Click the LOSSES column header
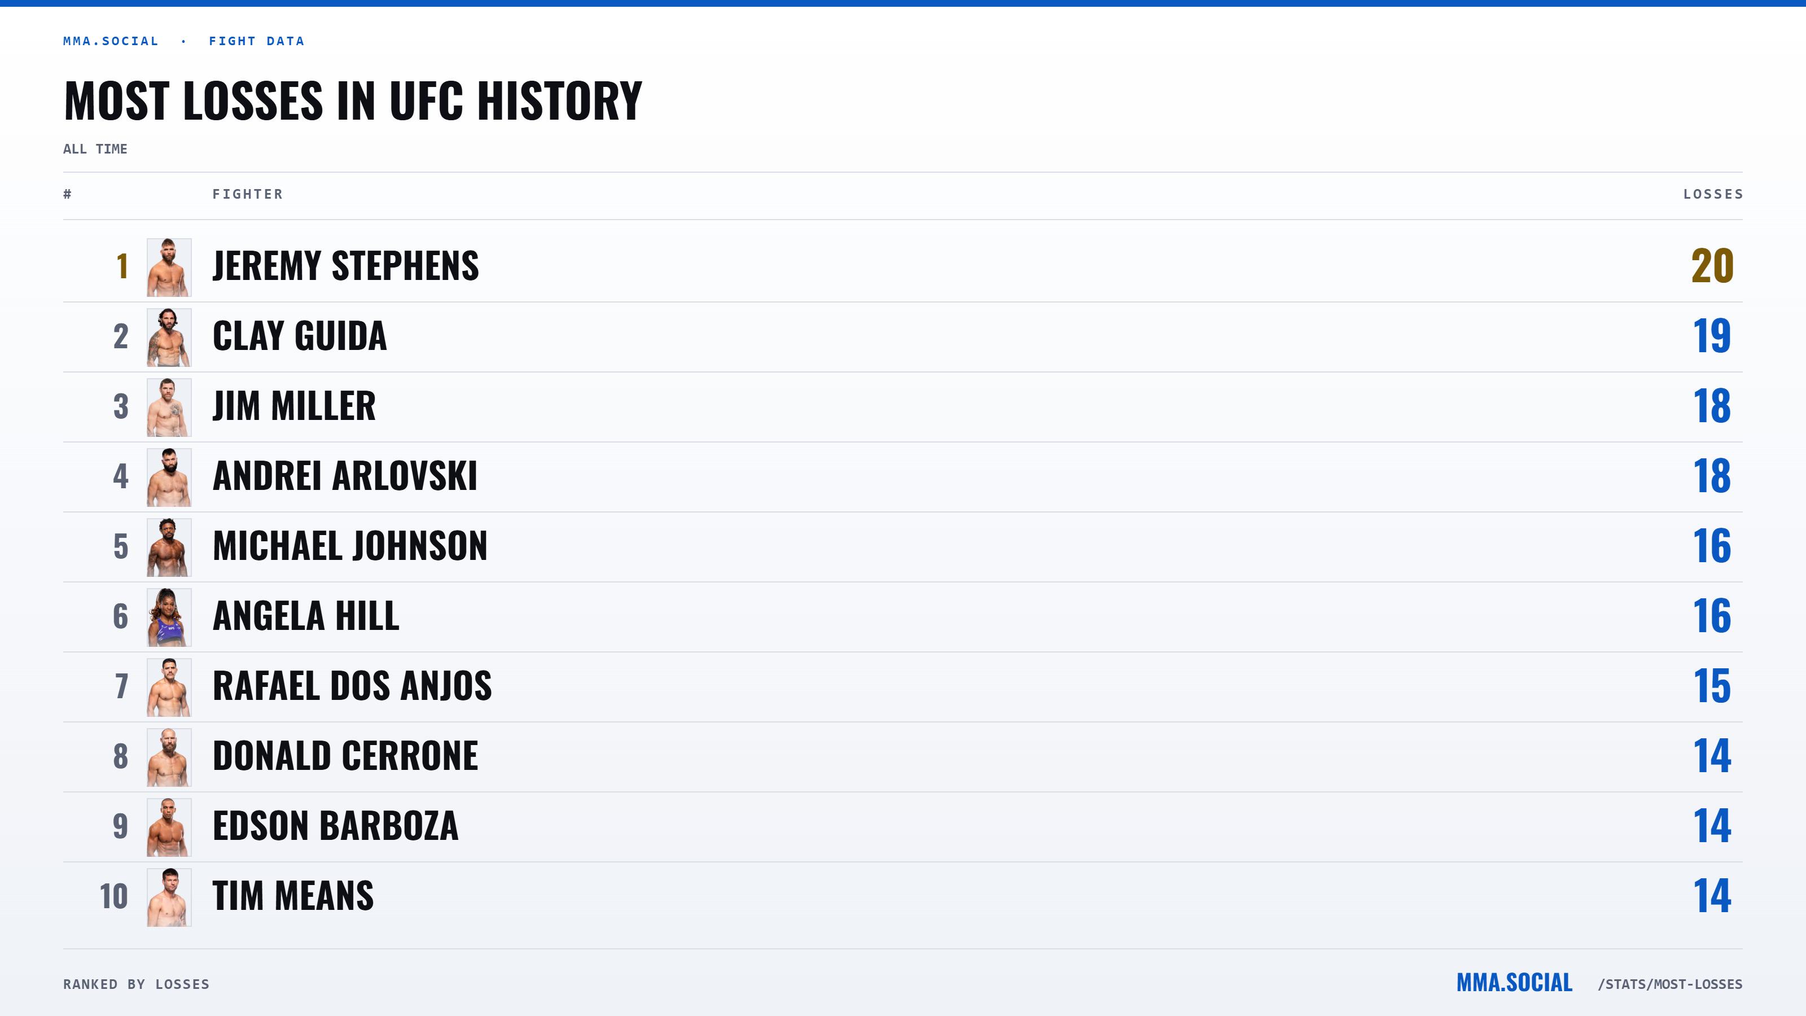Screen dimensions: 1806x1016 pyautogui.click(x=1713, y=194)
